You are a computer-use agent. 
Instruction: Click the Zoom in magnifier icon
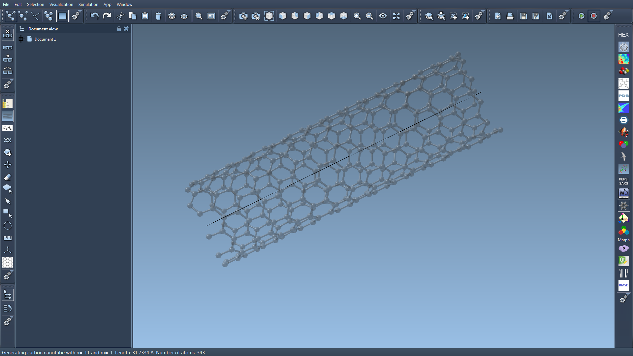(357, 16)
